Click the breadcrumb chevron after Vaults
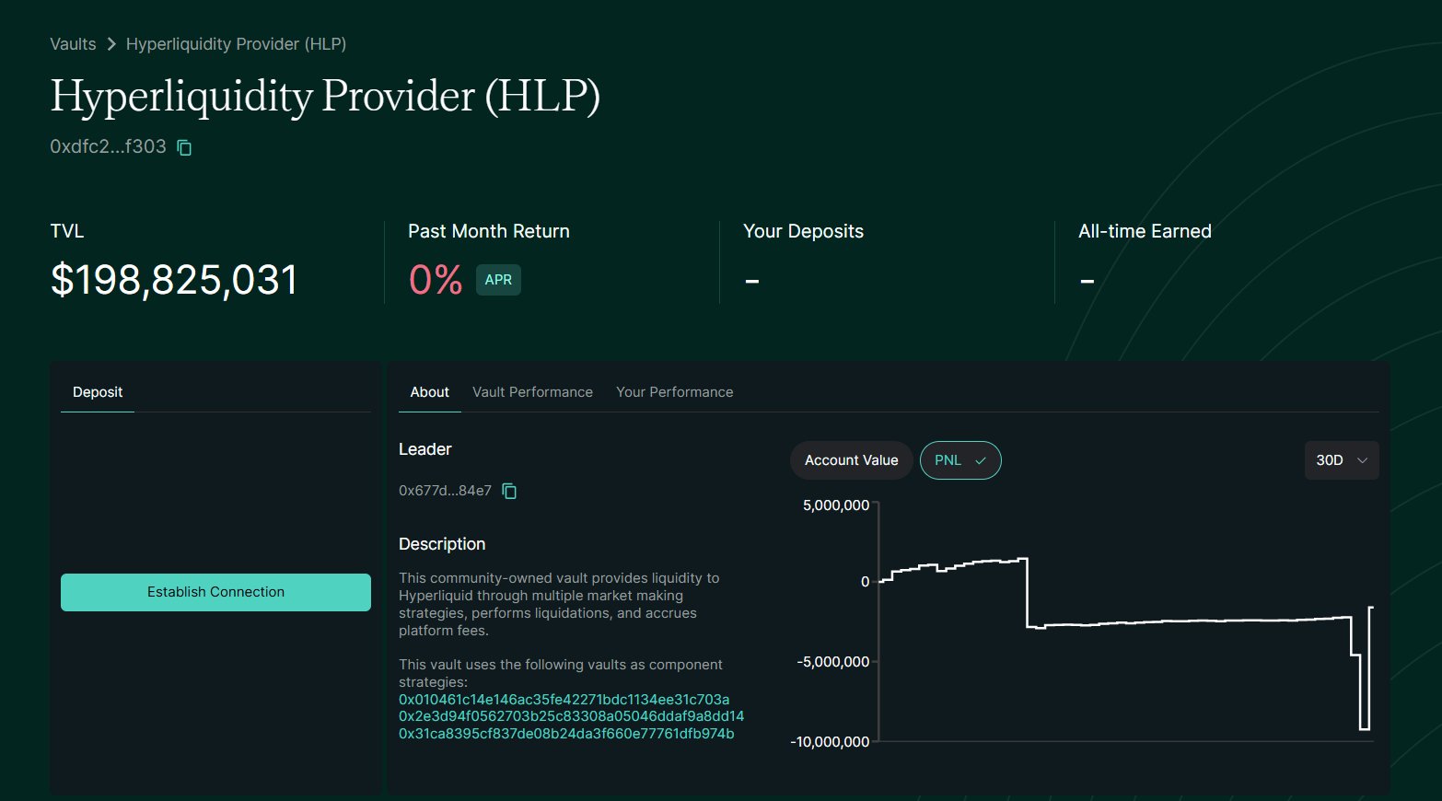Image resolution: width=1442 pixels, height=801 pixels. 111,44
